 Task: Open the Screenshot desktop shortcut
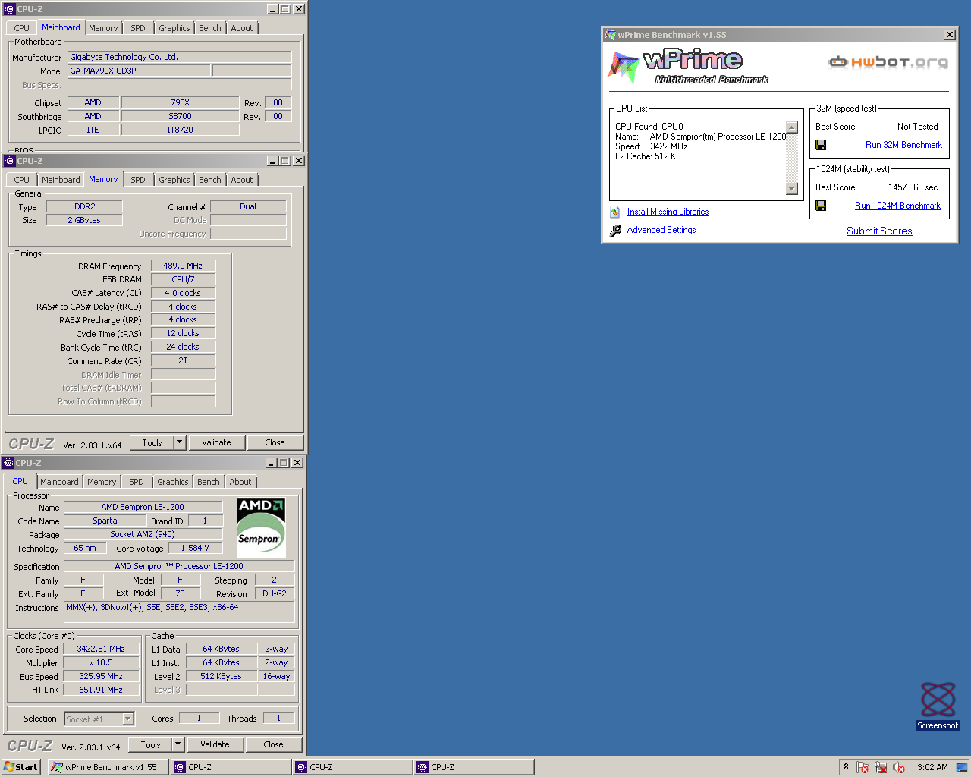click(938, 706)
